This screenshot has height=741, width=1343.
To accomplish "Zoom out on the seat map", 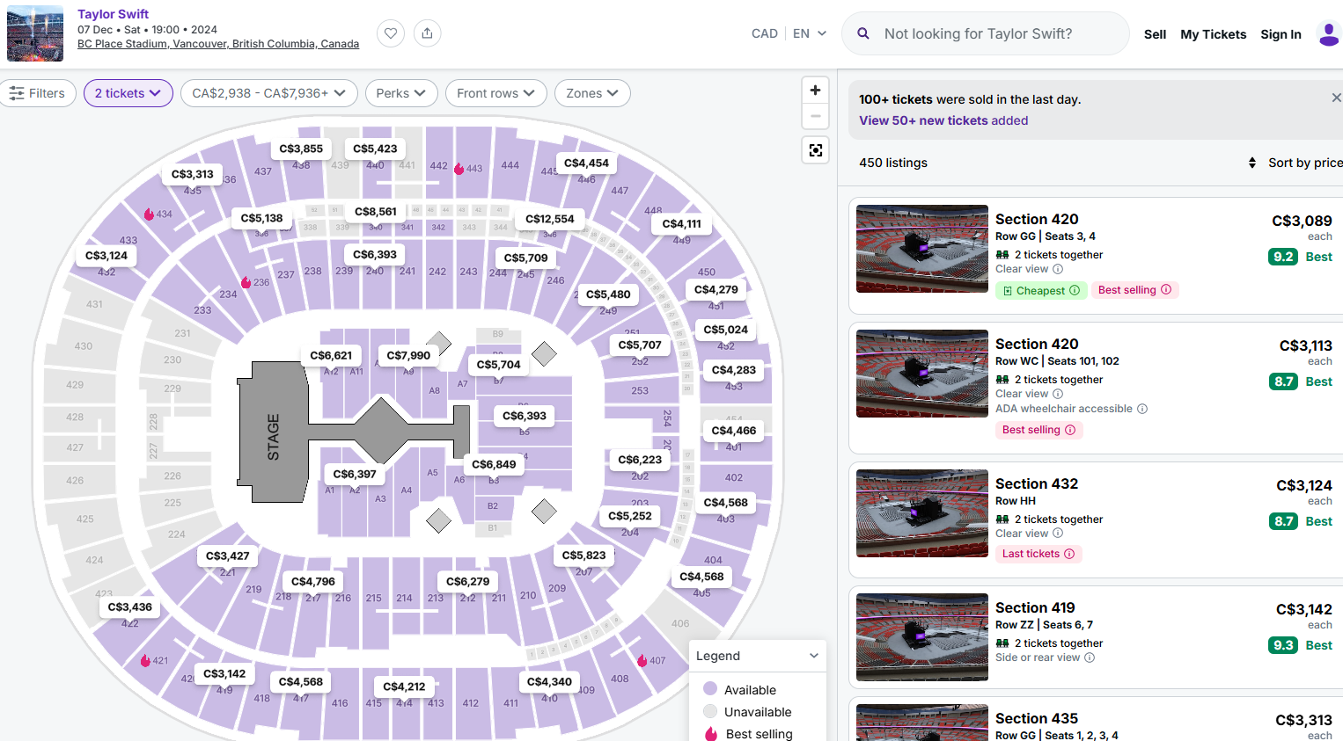I will tap(816, 116).
